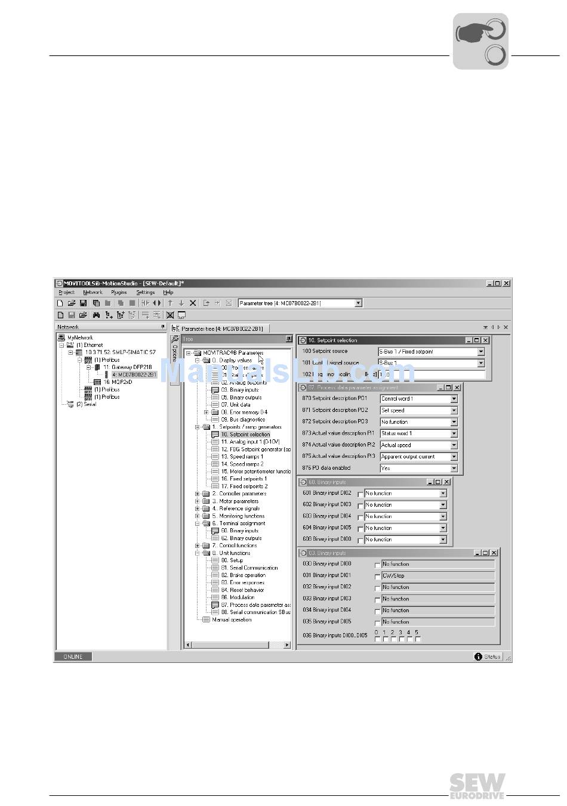
Task: Open the Parameter tree device combo box in toolbar
Action: click(358, 303)
